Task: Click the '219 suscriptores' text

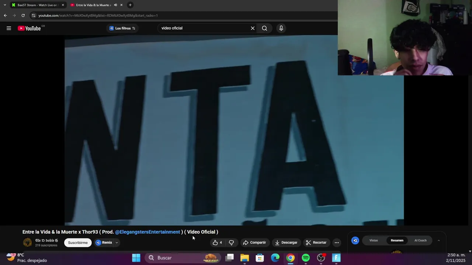Action: point(46,245)
